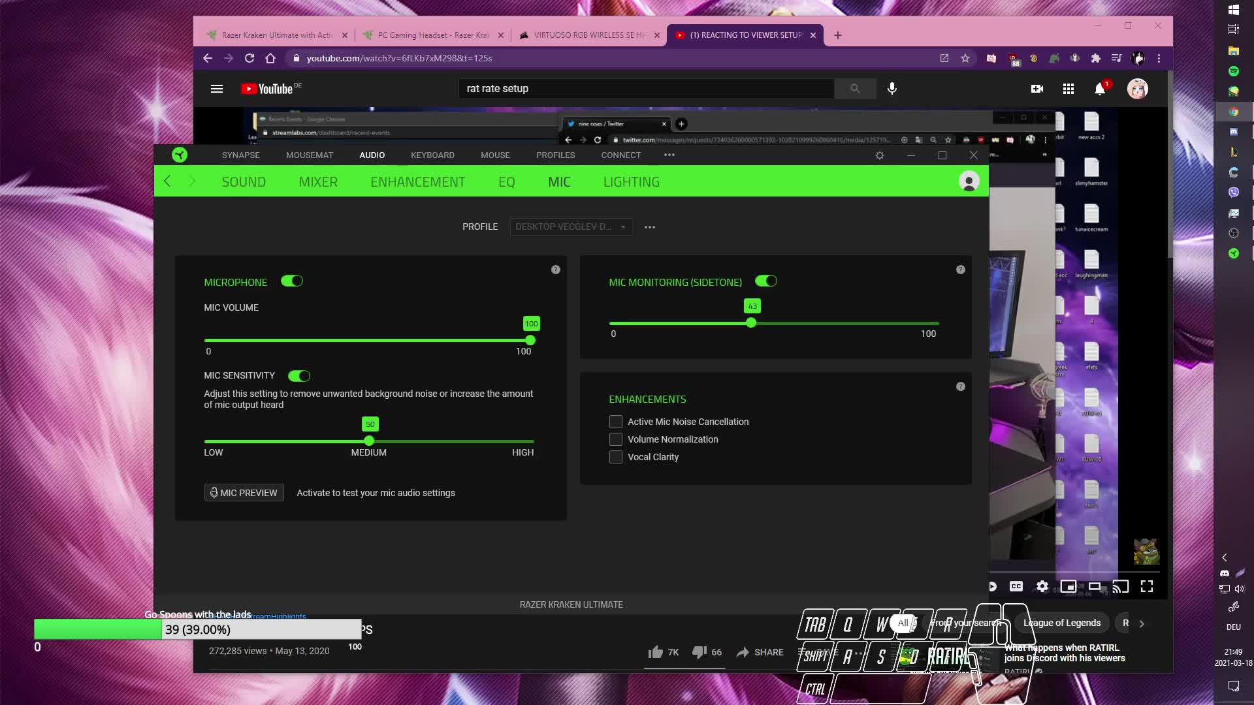Enable Vocal Clarity checkbox
This screenshot has width=1254, height=705.
coord(616,457)
